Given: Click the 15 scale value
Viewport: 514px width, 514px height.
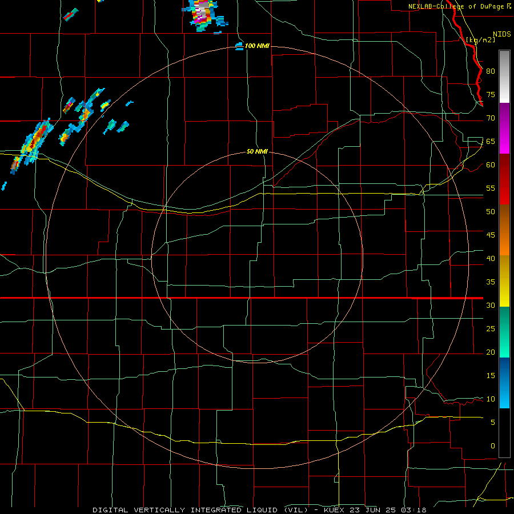Looking at the screenshot, I should pos(491,376).
